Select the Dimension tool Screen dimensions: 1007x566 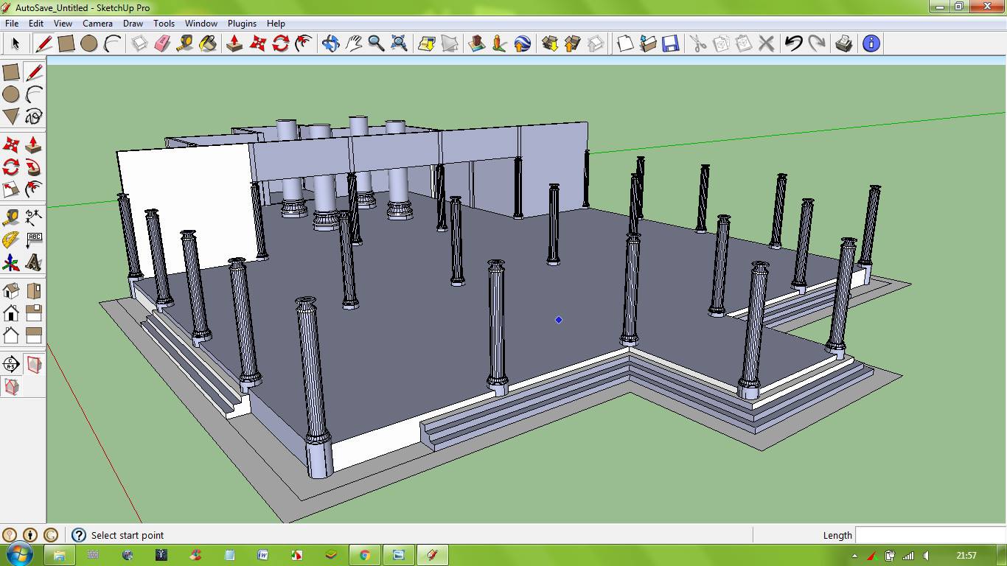(34, 217)
